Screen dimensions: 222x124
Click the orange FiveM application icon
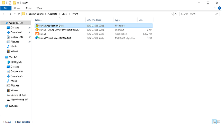[x=37, y=34]
